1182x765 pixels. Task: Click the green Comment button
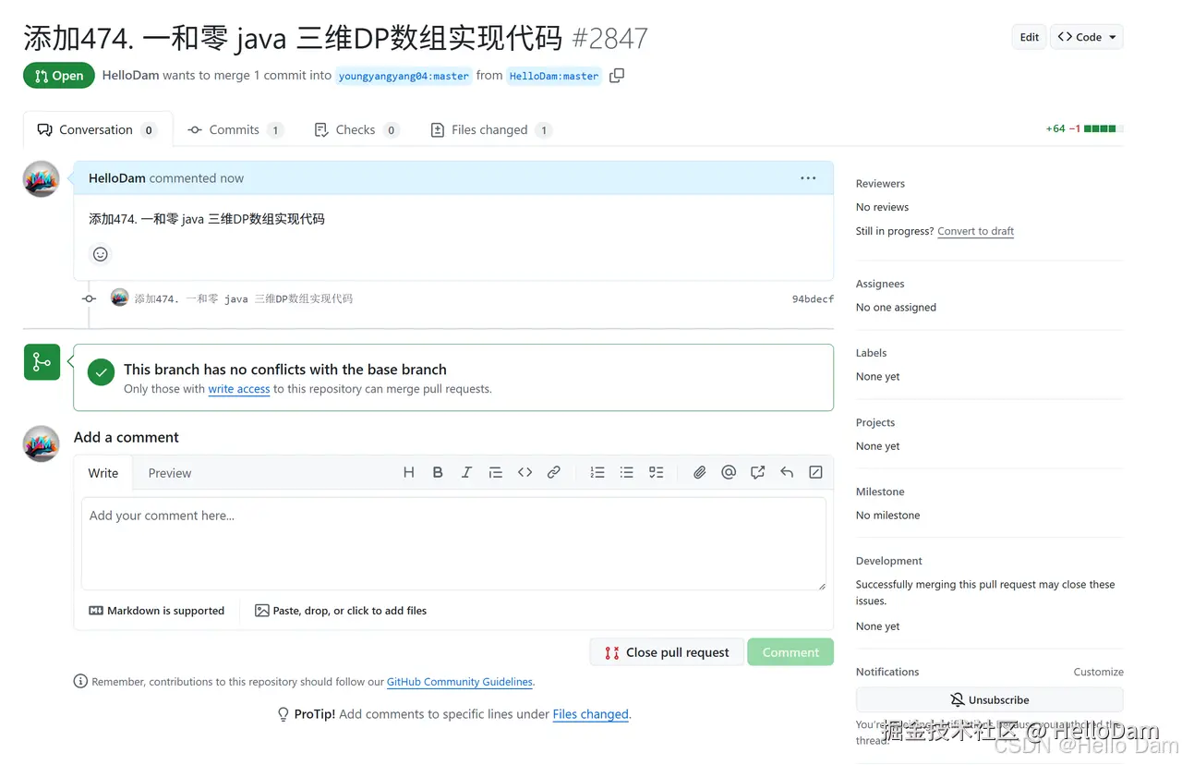point(790,652)
